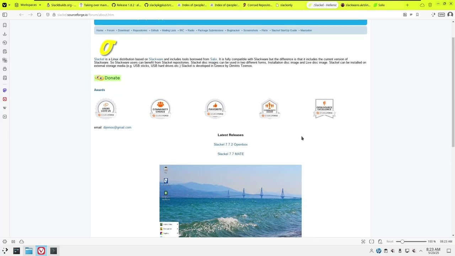Image resolution: width=455 pixels, height=256 pixels.
Task: Open the Home link in site navigation
Action: [x=100, y=30]
